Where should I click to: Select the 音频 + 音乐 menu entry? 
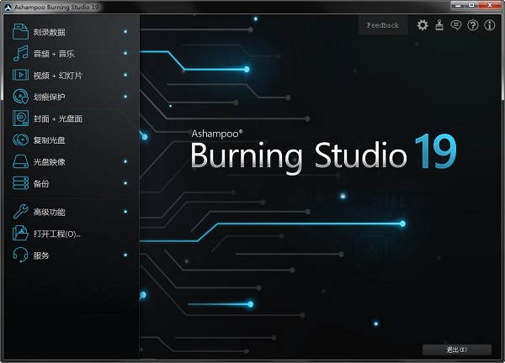71,54
